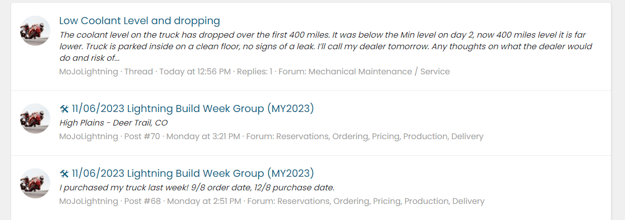
Task: Click the avatar beside Post #68
Action: (35, 183)
